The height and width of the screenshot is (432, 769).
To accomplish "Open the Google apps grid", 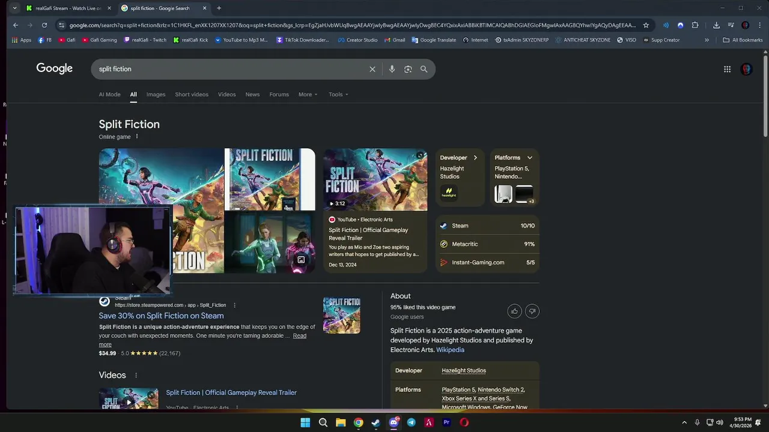I will (x=727, y=69).
